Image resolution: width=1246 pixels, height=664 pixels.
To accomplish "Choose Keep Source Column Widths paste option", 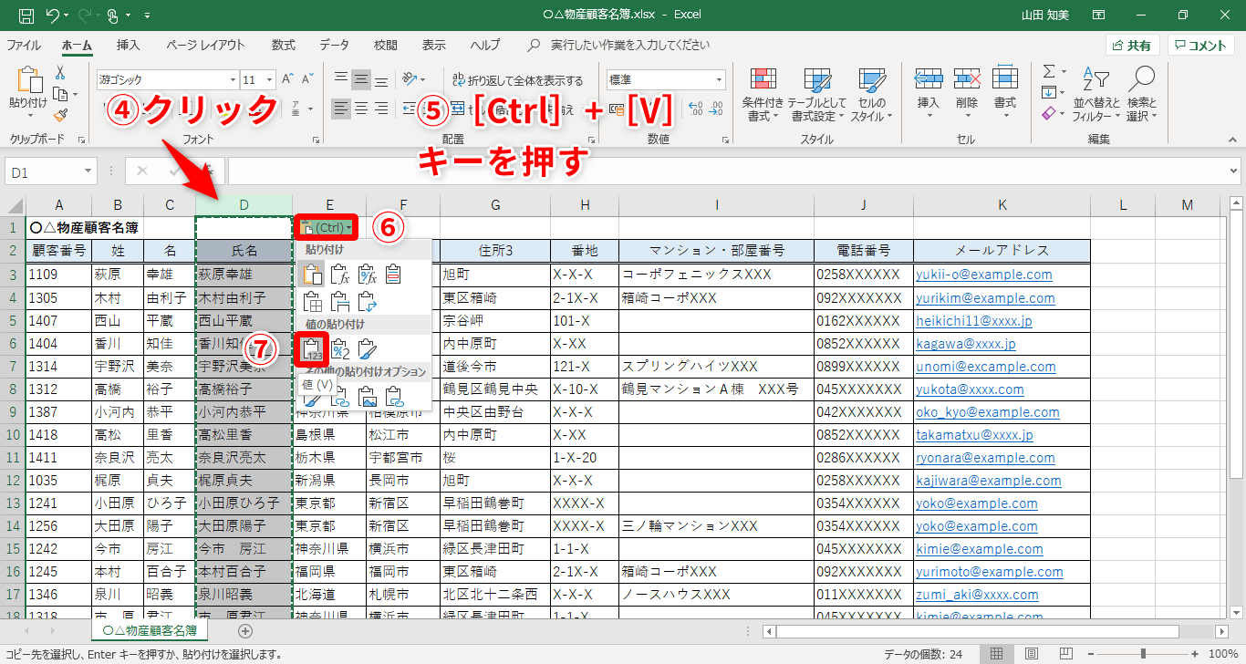I will pyautogui.click(x=340, y=301).
